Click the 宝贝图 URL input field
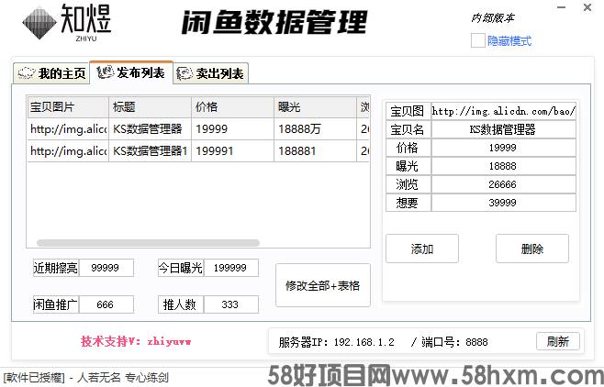The width and height of the screenshot is (604, 387). click(x=503, y=111)
